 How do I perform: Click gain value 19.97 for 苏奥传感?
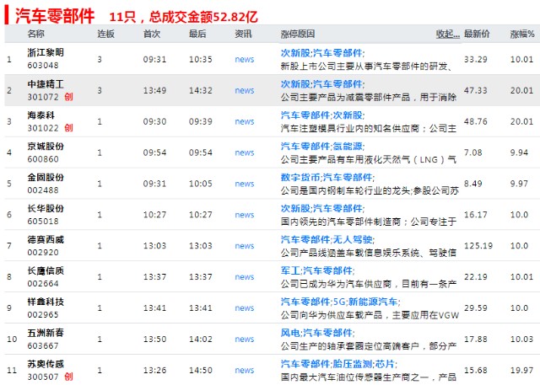coord(521,371)
